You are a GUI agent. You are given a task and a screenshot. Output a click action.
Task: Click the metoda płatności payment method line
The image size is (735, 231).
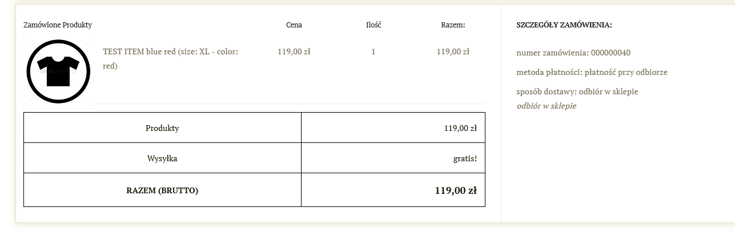click(x=592, y=72)
